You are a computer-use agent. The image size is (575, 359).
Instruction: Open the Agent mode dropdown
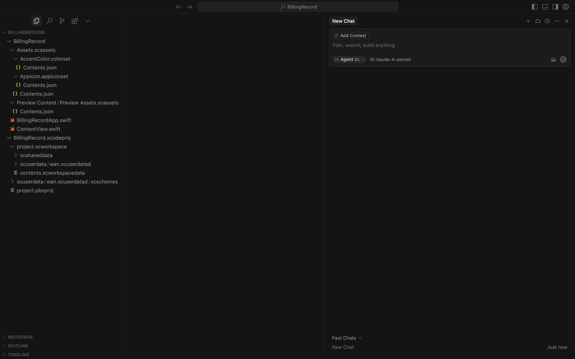point(349,59)
